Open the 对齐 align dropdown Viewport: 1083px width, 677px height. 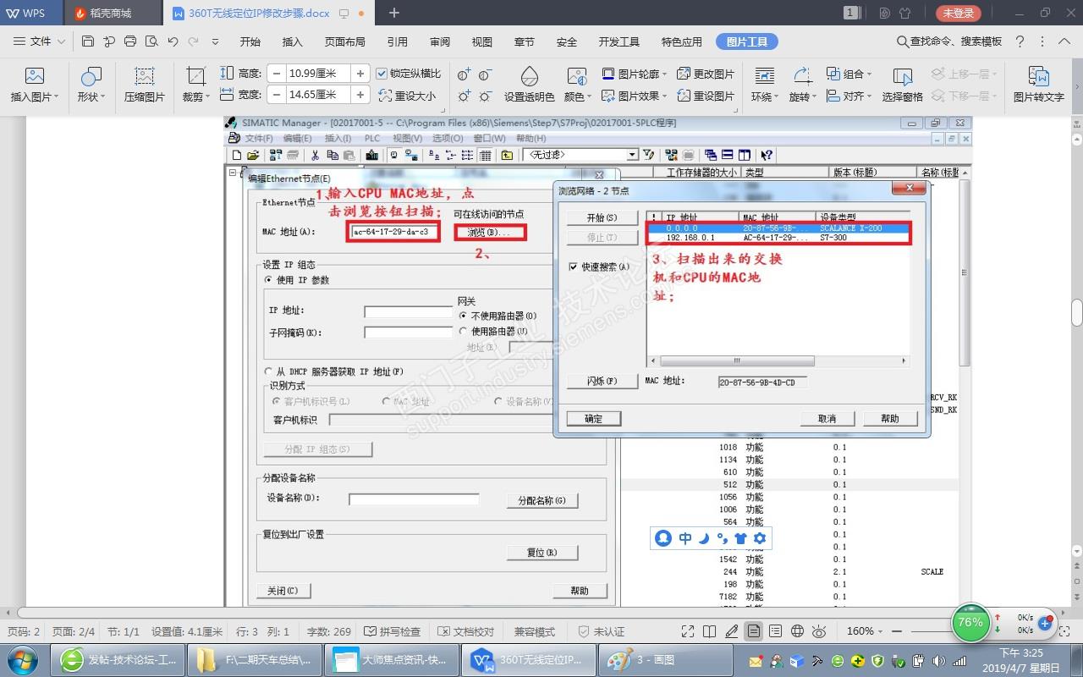click(x=849, y=96)
